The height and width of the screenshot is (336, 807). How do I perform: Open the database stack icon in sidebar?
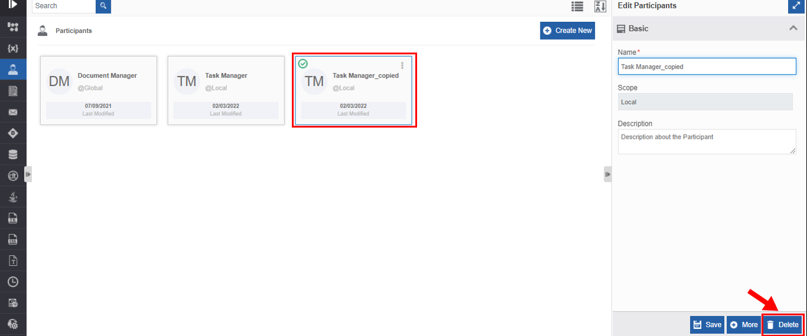pos(12,155)
